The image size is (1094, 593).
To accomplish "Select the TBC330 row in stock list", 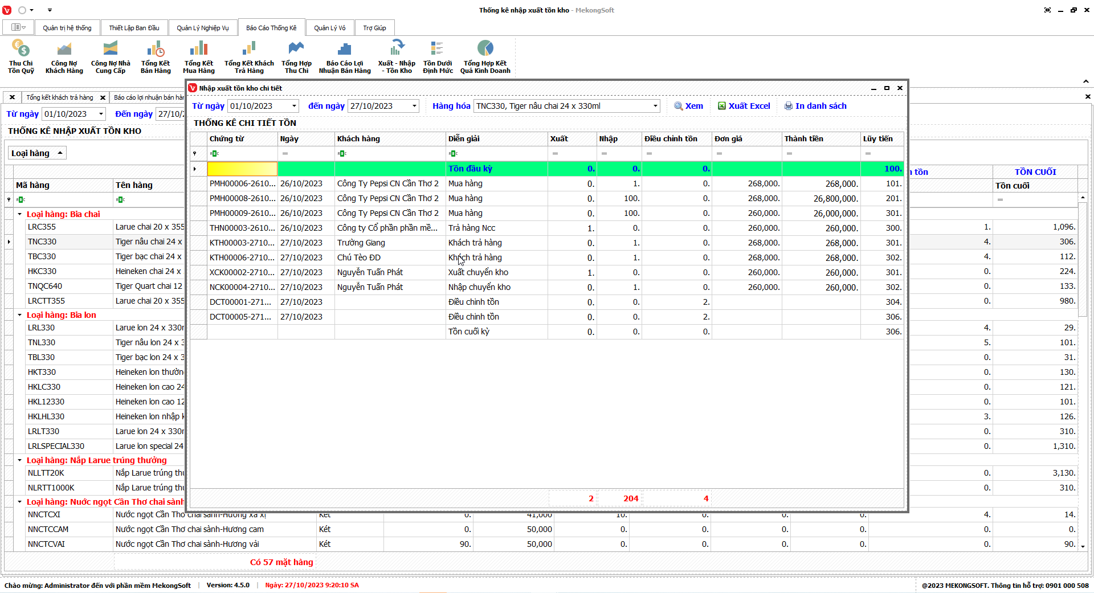I will (42, 256).
